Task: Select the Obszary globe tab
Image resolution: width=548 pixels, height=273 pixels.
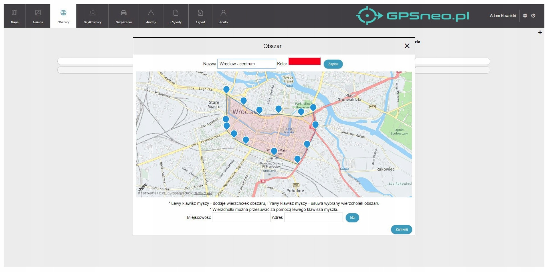Action: (63, 16)
